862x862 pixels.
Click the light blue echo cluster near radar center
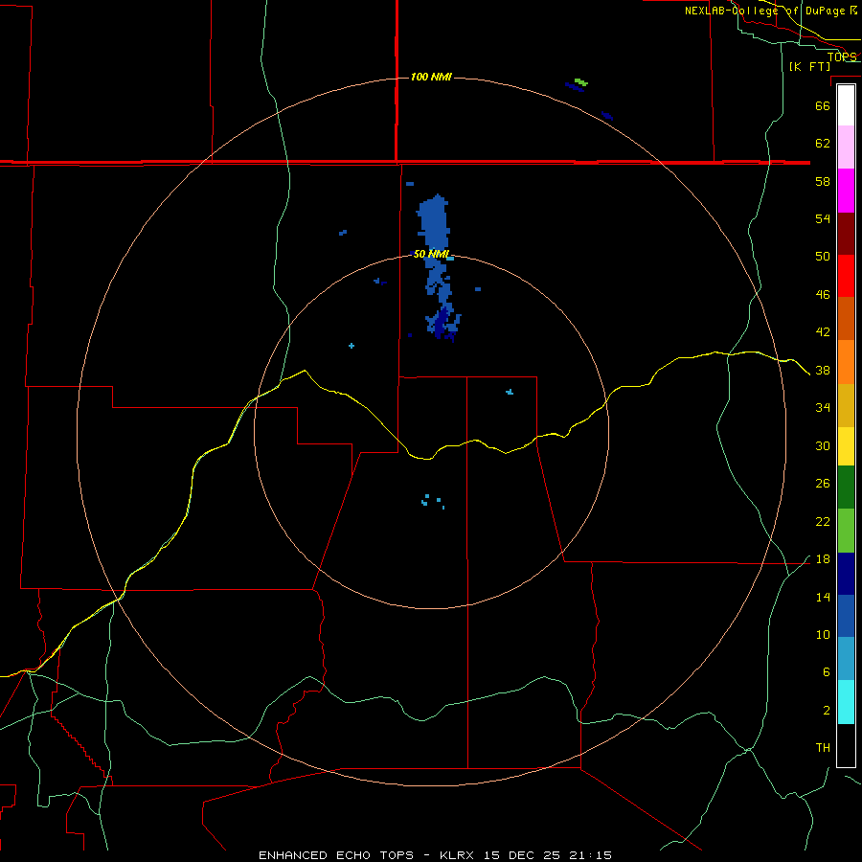(x=433, y=501)
